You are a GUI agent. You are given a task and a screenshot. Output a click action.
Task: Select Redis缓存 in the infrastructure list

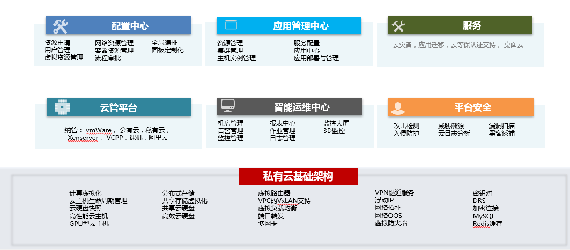[x=487, y=224]
